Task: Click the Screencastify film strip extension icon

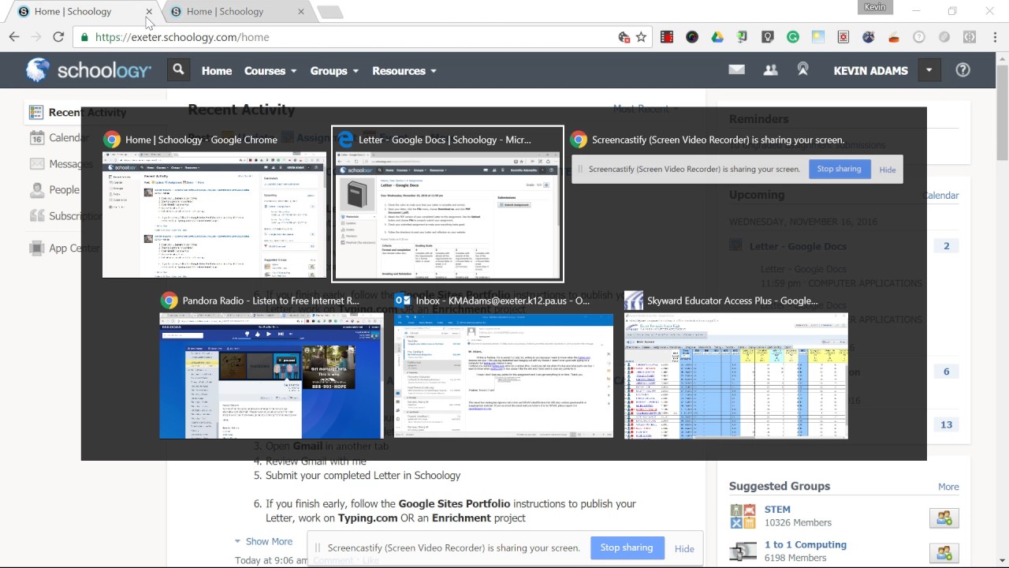Action: 667,37
